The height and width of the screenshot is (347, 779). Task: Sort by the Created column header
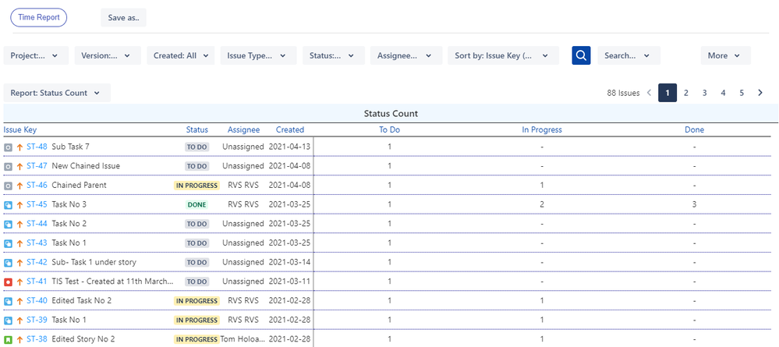[290, 129]
